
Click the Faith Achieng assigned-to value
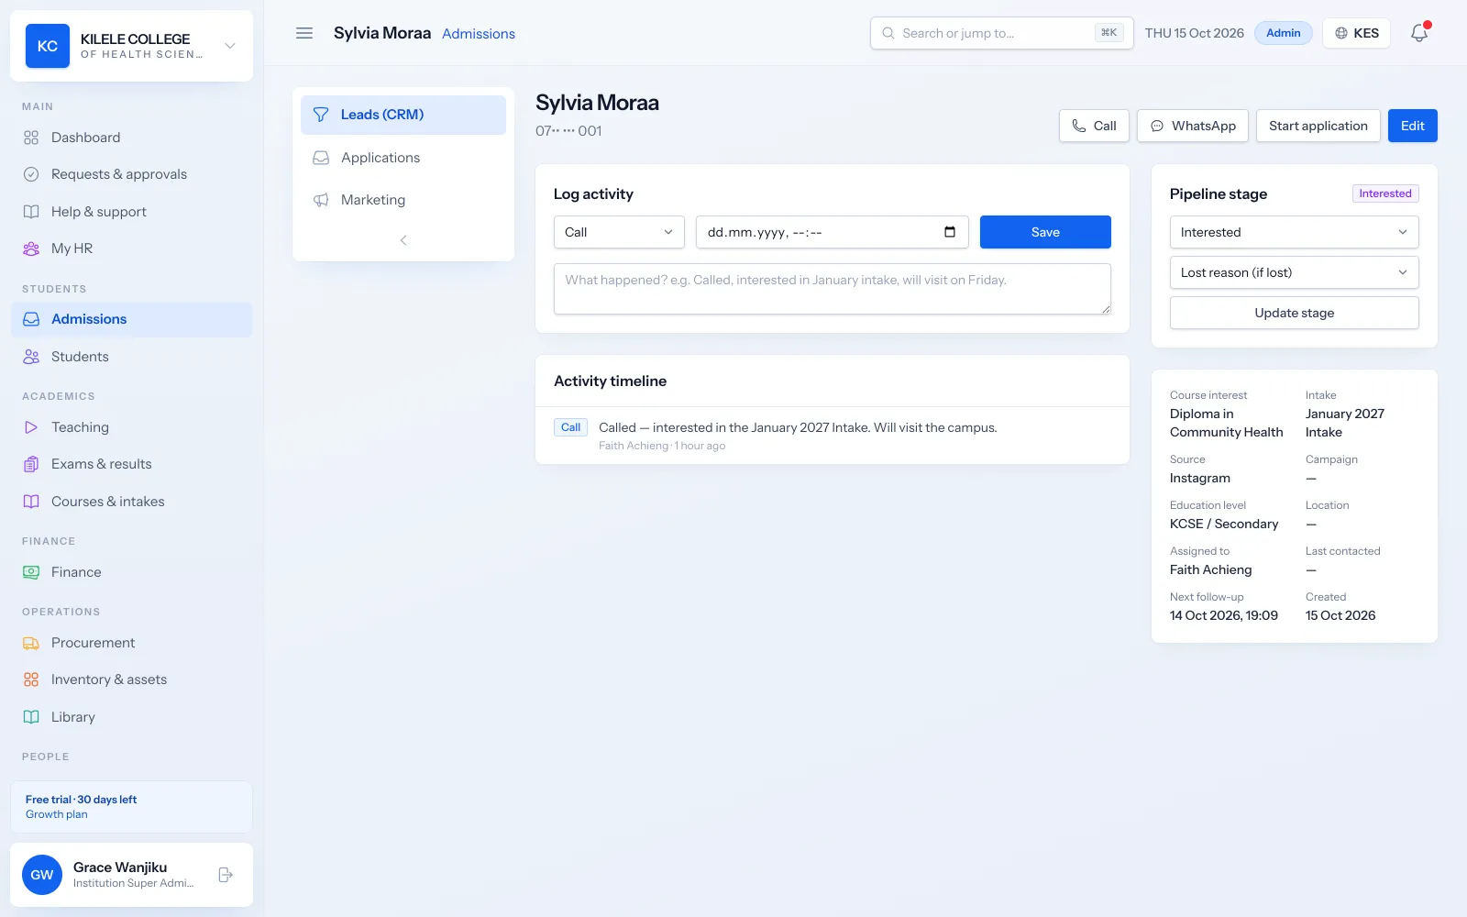1210,569
